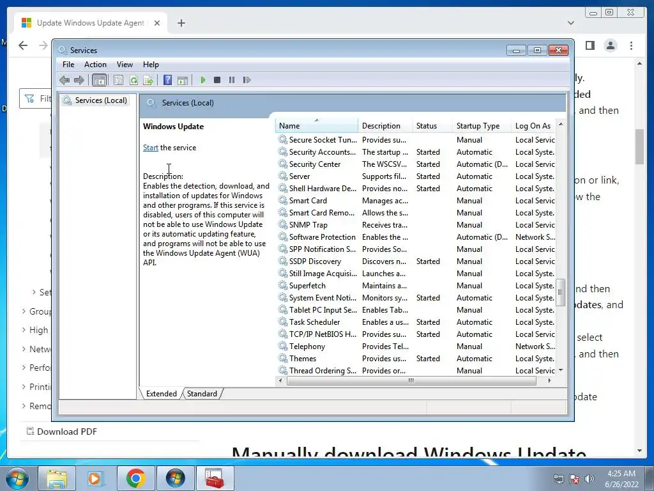Select the Server service row
The width and height of the screenshot is (654, 491).
[416, 176]
